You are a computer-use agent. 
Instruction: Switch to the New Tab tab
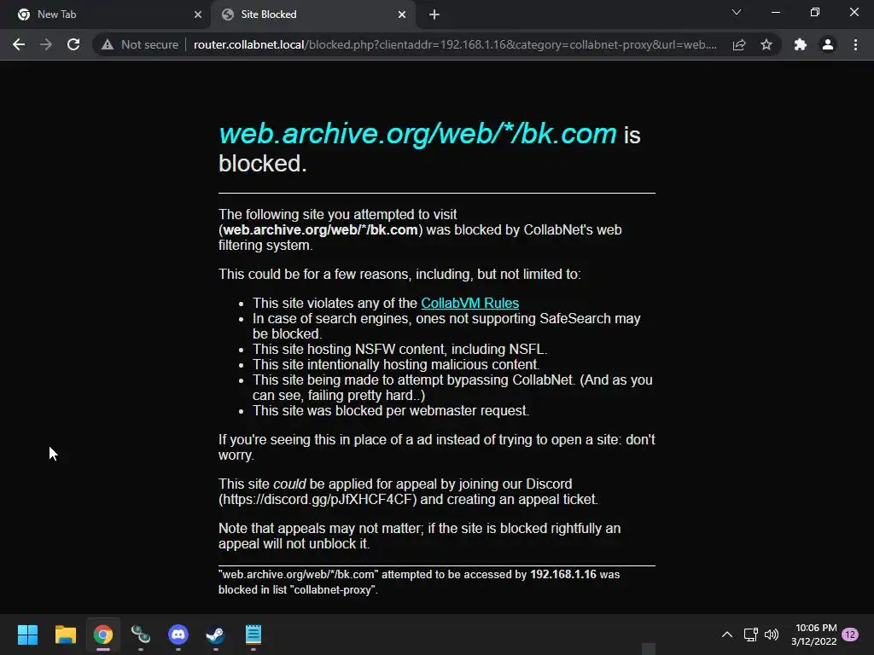point(105,14)
